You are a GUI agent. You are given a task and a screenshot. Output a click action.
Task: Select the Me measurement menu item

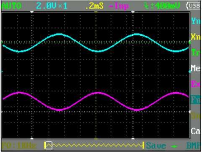(x=196, y=68)
